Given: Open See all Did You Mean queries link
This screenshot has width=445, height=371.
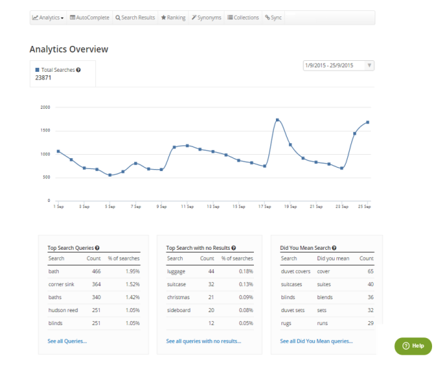Looking at the screenshot, I should [316, 341].
